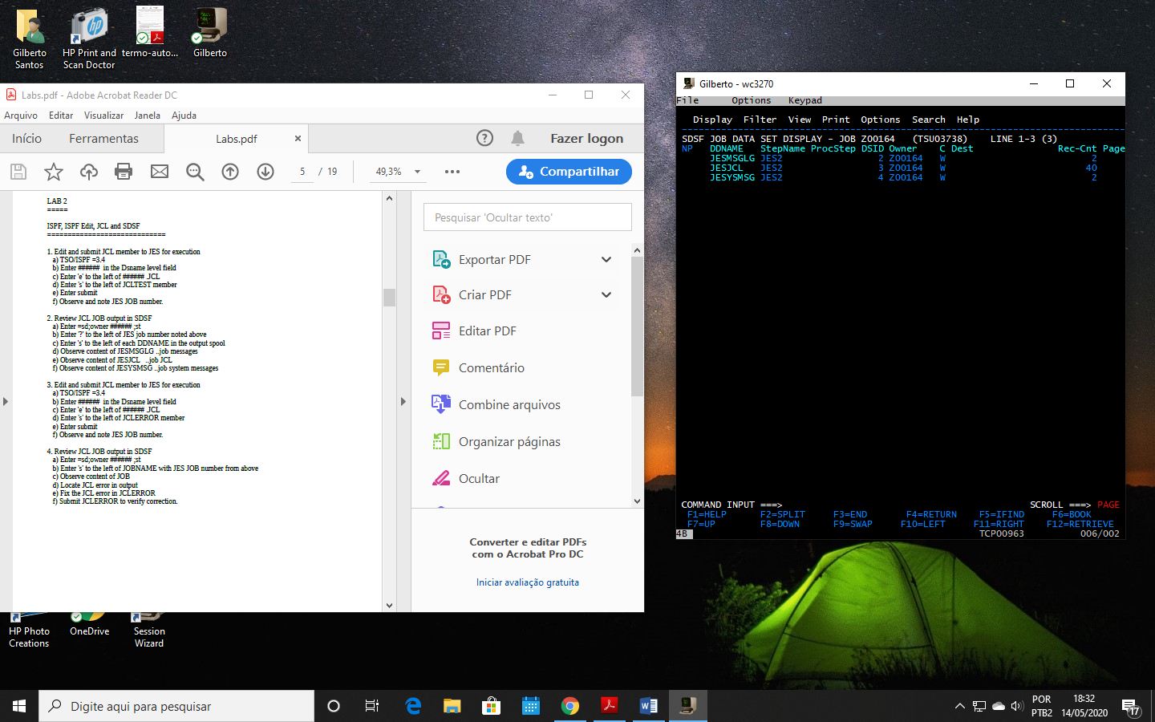Open Acrobat notifications bell icon
Screen dimensions: 1155x722
tap(518, 138)
